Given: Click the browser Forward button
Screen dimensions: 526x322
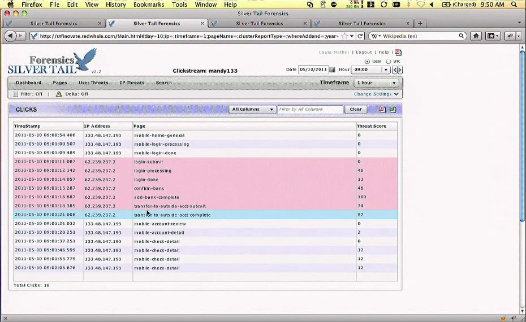Looking at the screenshot, I should pyautogui.click(x=21, y=36).
